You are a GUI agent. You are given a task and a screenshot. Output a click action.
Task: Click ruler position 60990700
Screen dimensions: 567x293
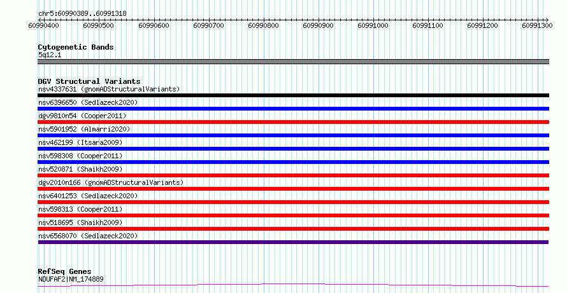pyautogui.click(x=209, y=25)
